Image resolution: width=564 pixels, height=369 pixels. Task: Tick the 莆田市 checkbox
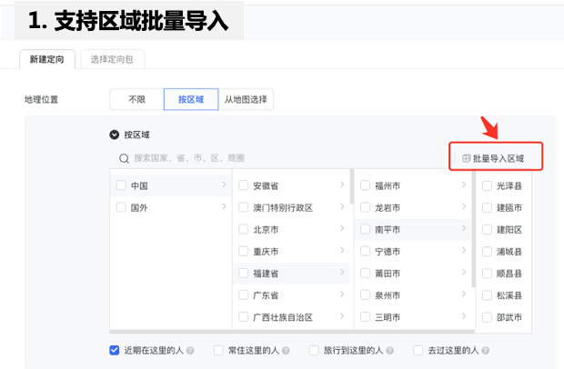click(365, 273)
